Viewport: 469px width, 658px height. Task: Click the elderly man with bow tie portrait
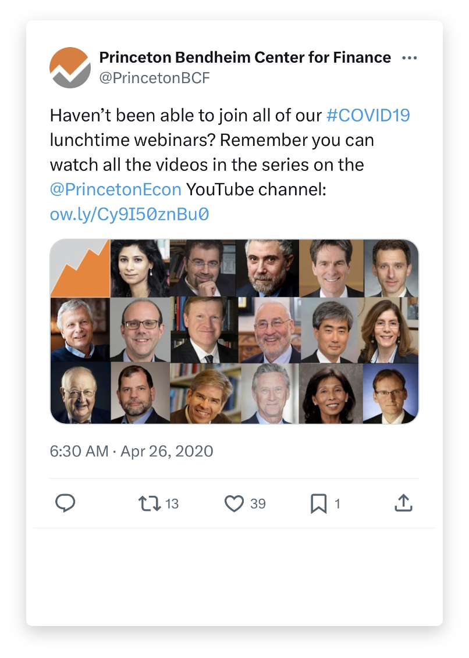click(80, 393)
